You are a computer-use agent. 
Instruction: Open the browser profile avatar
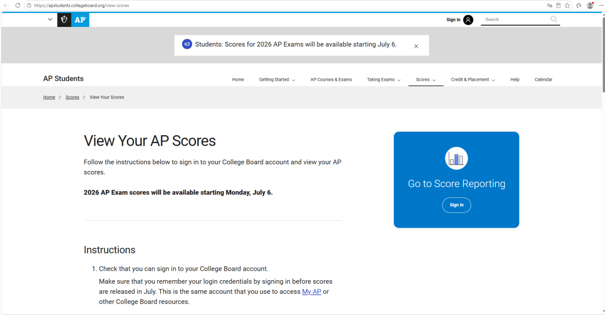tap(590, 6)
